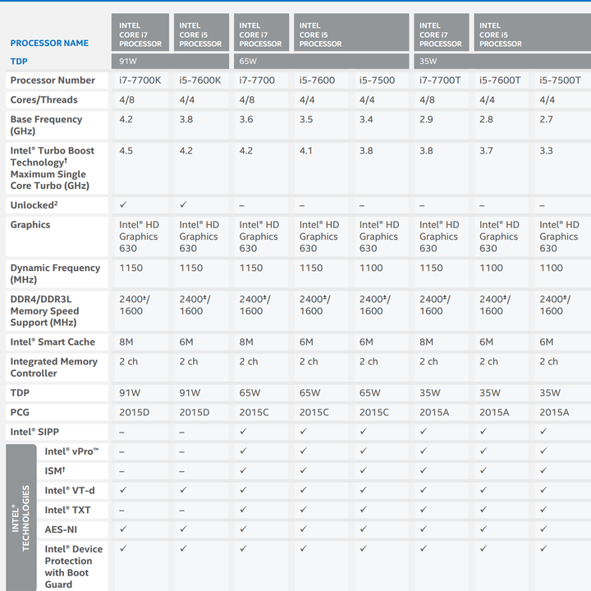Click the Cores/Threads row label
This screenshot has height=591, width=591.
44,100
